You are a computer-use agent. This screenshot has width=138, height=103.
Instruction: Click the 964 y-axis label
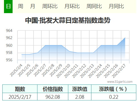9,31
